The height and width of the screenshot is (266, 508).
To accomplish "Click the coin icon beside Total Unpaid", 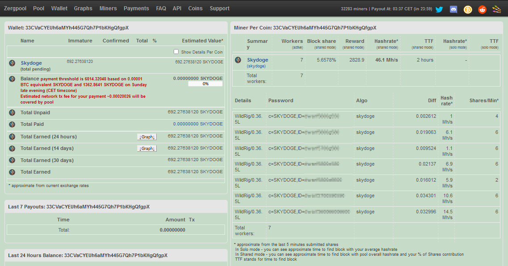I will [x=12, y=112].
